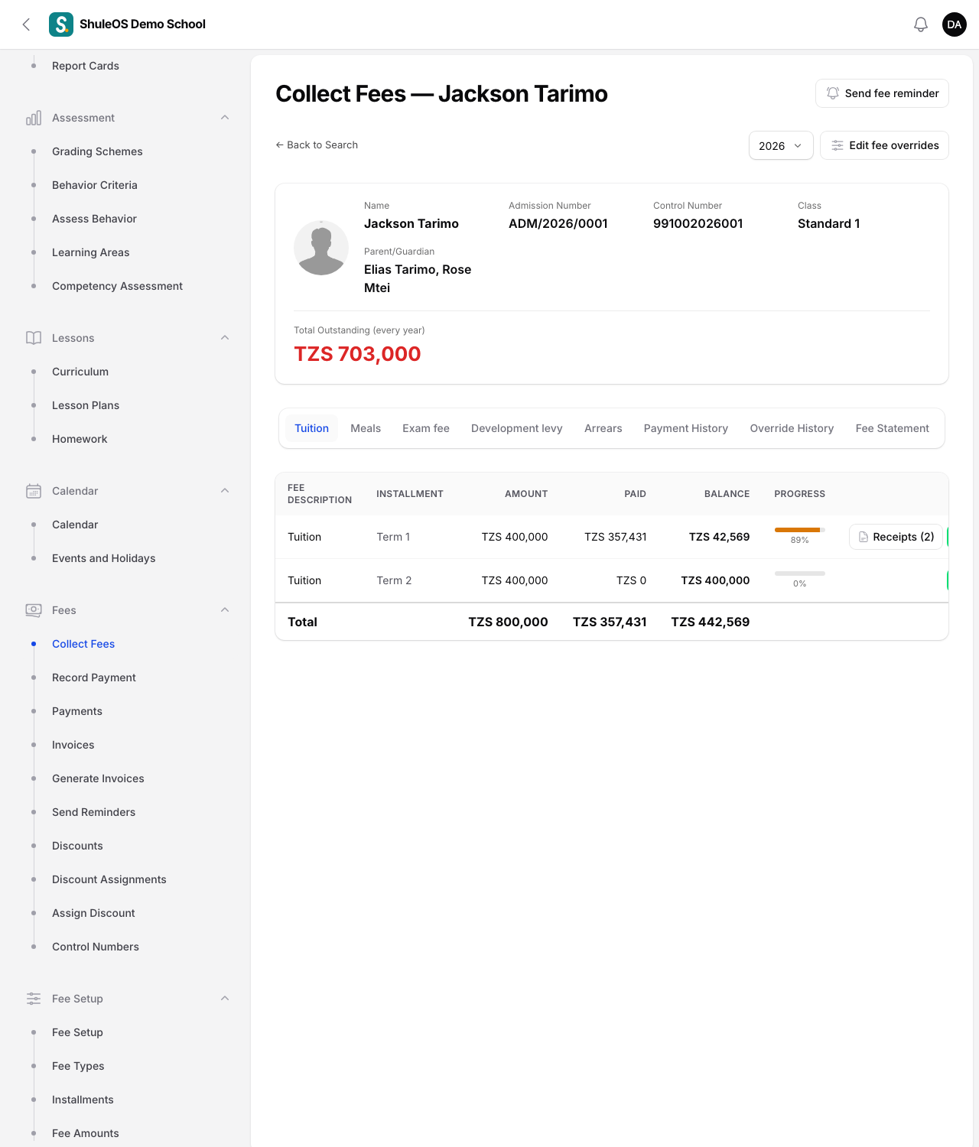
Task: Click the Fee Setup sliders icon
Action: click(x=34, y=999)
